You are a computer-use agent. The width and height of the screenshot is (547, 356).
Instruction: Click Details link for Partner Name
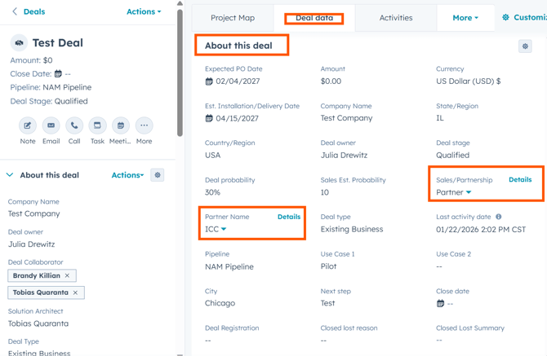289,217
